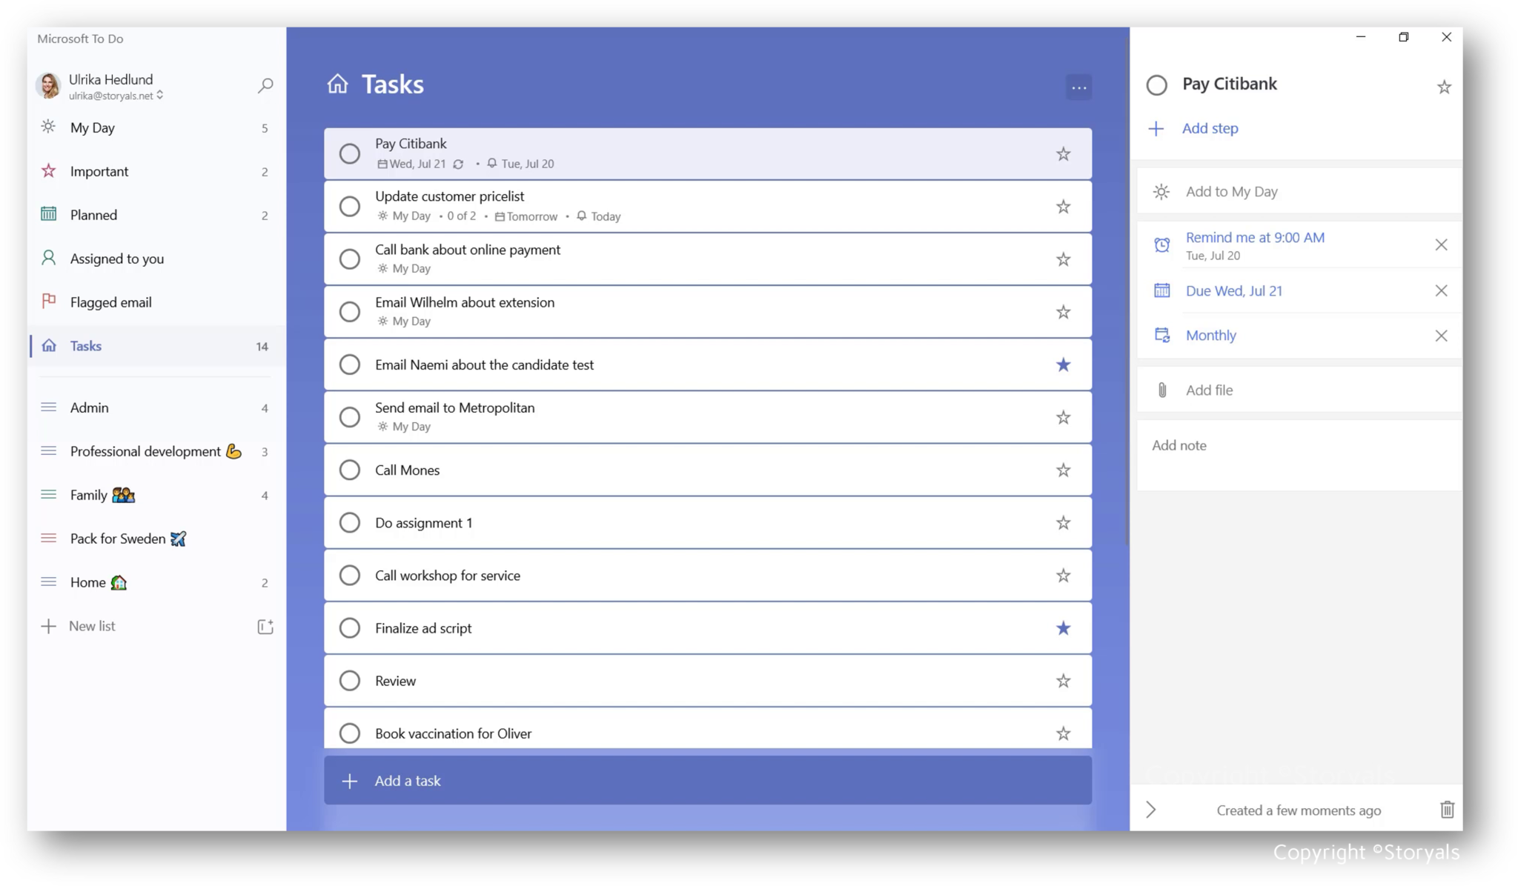This screenshot has width=1518, height=886.
Task: Collapse the task detail pane chevron
Action: [1150, 810]
